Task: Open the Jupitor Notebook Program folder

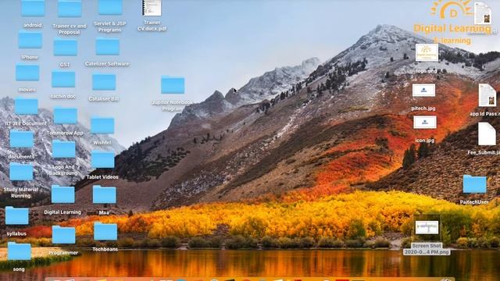Action: (x=173, y=85)
